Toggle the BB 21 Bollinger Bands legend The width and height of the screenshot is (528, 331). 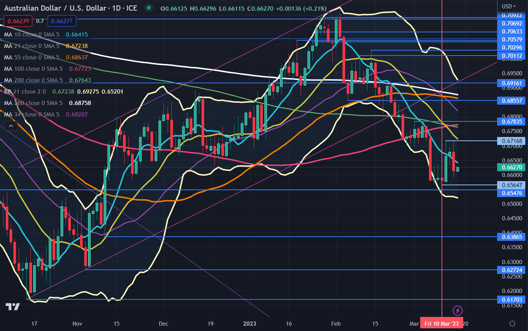(25, 92)
